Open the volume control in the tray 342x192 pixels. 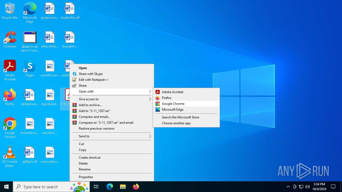pos(308,187)
